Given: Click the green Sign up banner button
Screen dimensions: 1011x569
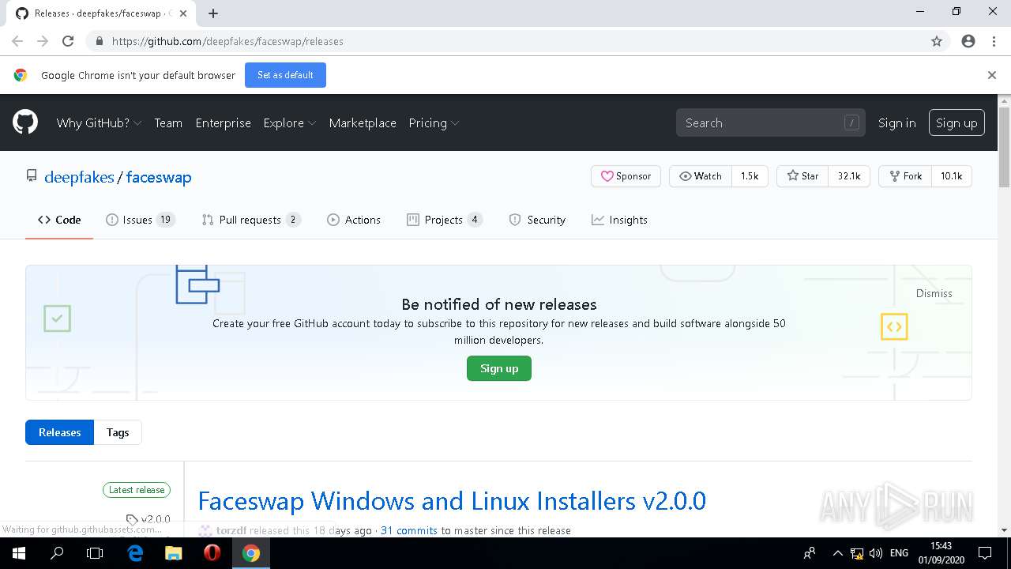Looking at the screenshot, I should (x=499, y=368).
